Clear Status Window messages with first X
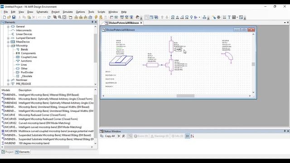 click(119, 136)
